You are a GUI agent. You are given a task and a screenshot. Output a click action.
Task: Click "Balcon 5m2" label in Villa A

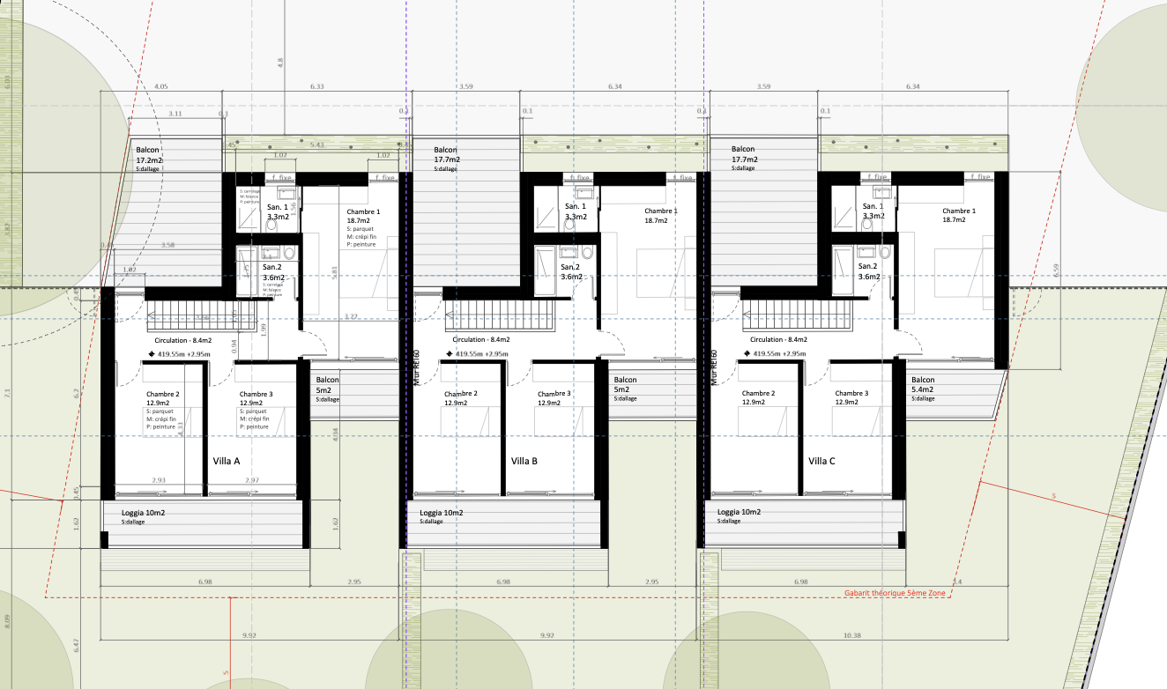coord(327,385)
